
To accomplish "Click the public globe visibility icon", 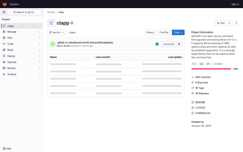I will click(x=72, y=23).
